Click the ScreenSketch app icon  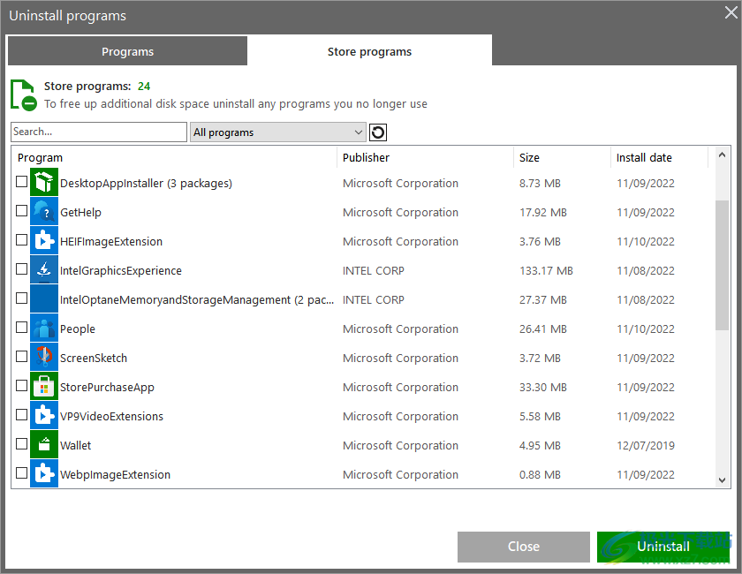tap(44, 357)
